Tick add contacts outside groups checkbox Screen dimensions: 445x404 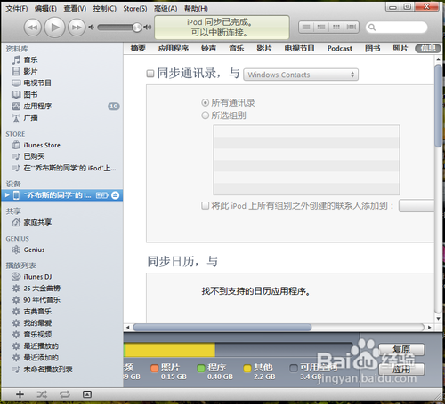pos(205,205)
